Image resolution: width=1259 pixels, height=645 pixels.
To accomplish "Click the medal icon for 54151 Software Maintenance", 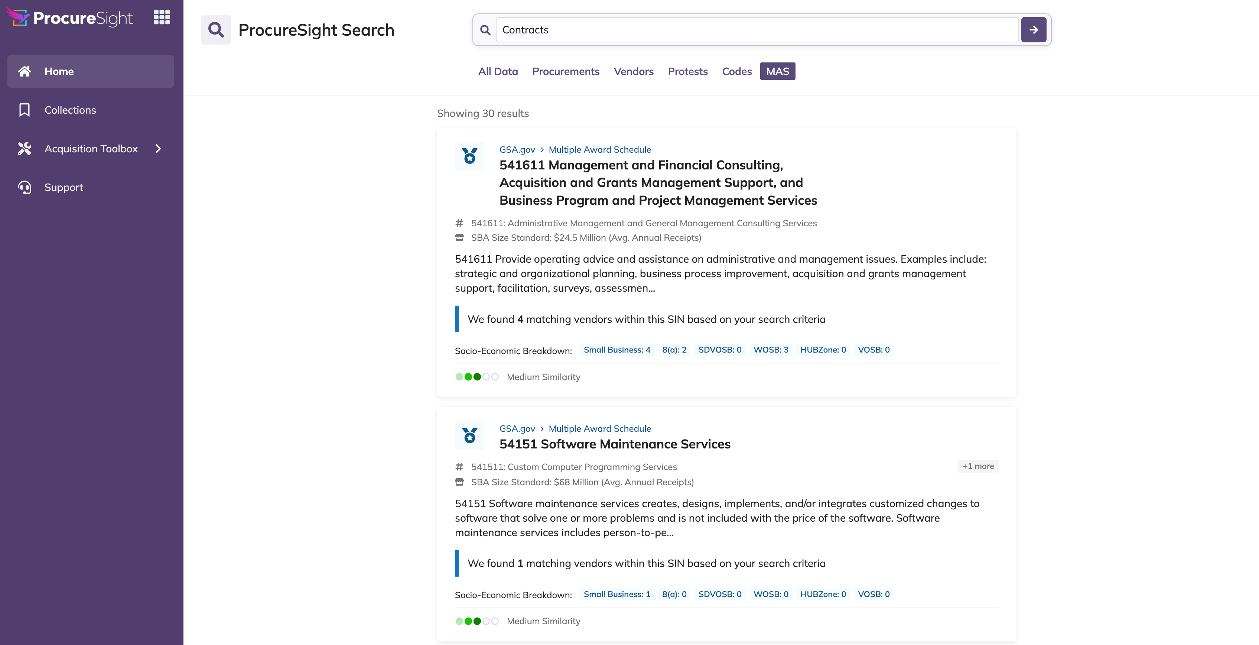I will point(470,435).
